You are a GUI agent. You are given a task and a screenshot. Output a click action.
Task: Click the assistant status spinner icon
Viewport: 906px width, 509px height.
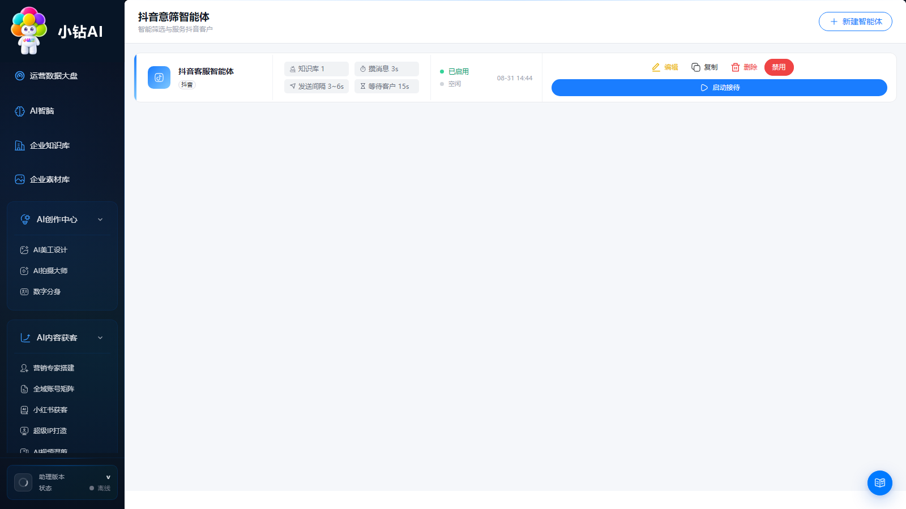click(23, 482)
